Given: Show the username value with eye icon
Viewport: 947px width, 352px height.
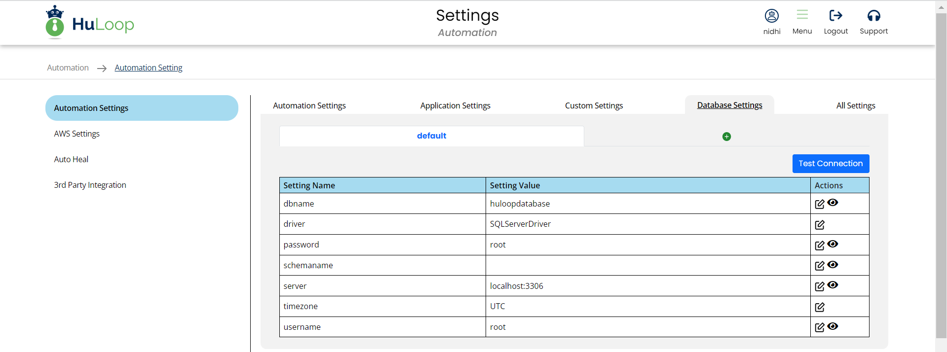Looking at the screenshot, I should tap(833, 326).
